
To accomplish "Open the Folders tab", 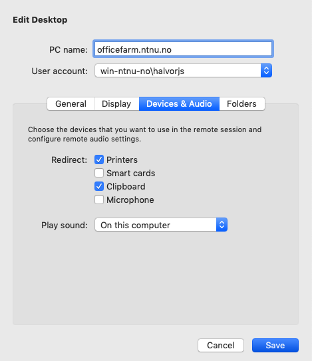I will click(x=242, y=104).
